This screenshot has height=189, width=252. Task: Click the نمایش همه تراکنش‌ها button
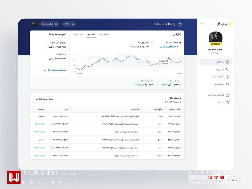click(x=45, y=99)
